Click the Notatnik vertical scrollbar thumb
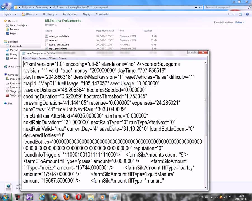The image size is (252, 201). [x=206, y=100]
